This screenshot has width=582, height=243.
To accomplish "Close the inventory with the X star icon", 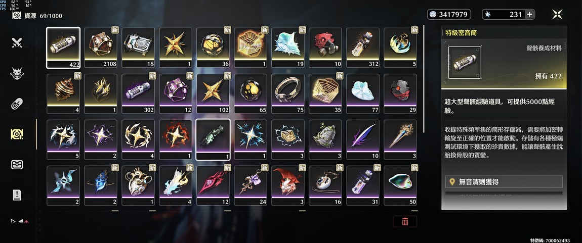I will tap(557, 15).
